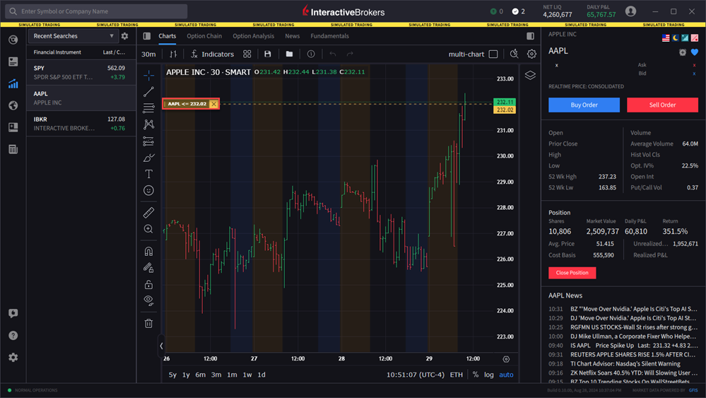Click the Sell Order button

click(662, 105)
